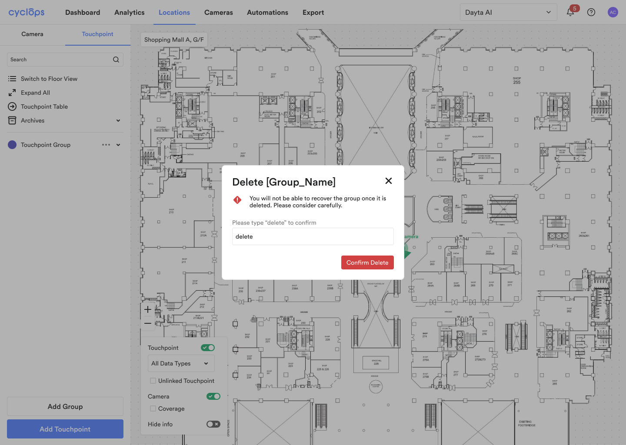Click the Touchpoint Group purple color swatch
Viewport: 626px width, 445px height.
point(12,145)
